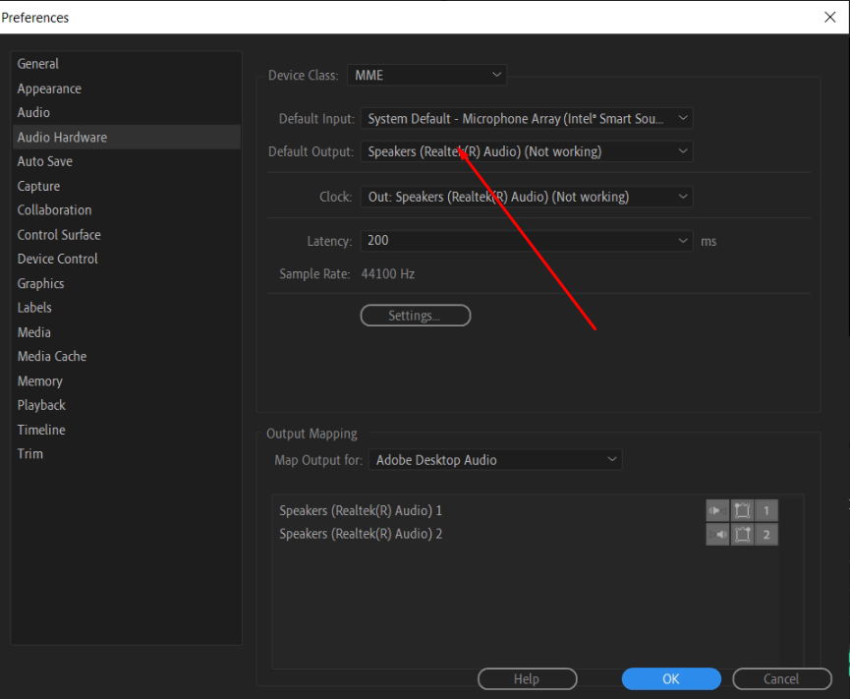Click front-right surround icon in Speakers 2 row

coord(742,535)
